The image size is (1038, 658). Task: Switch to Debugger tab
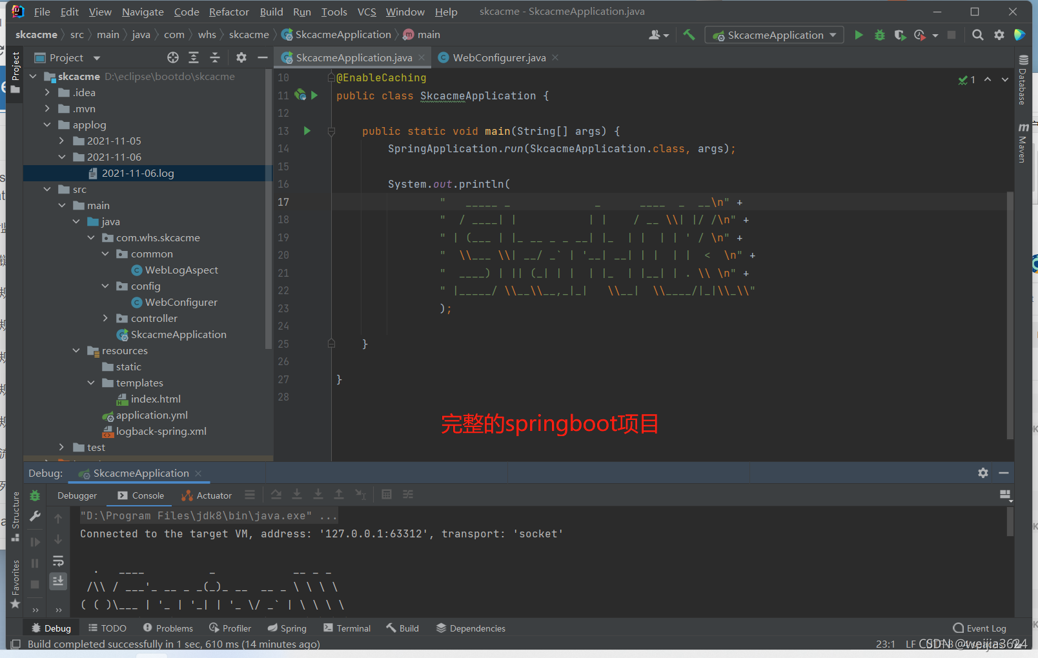coord(77,495)
